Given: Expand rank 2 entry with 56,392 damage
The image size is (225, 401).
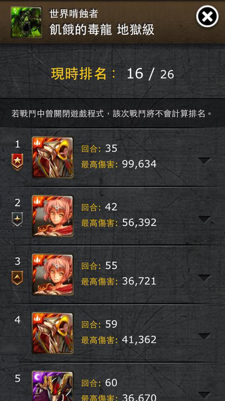Looking at the screenshot, I should [205, 219].
